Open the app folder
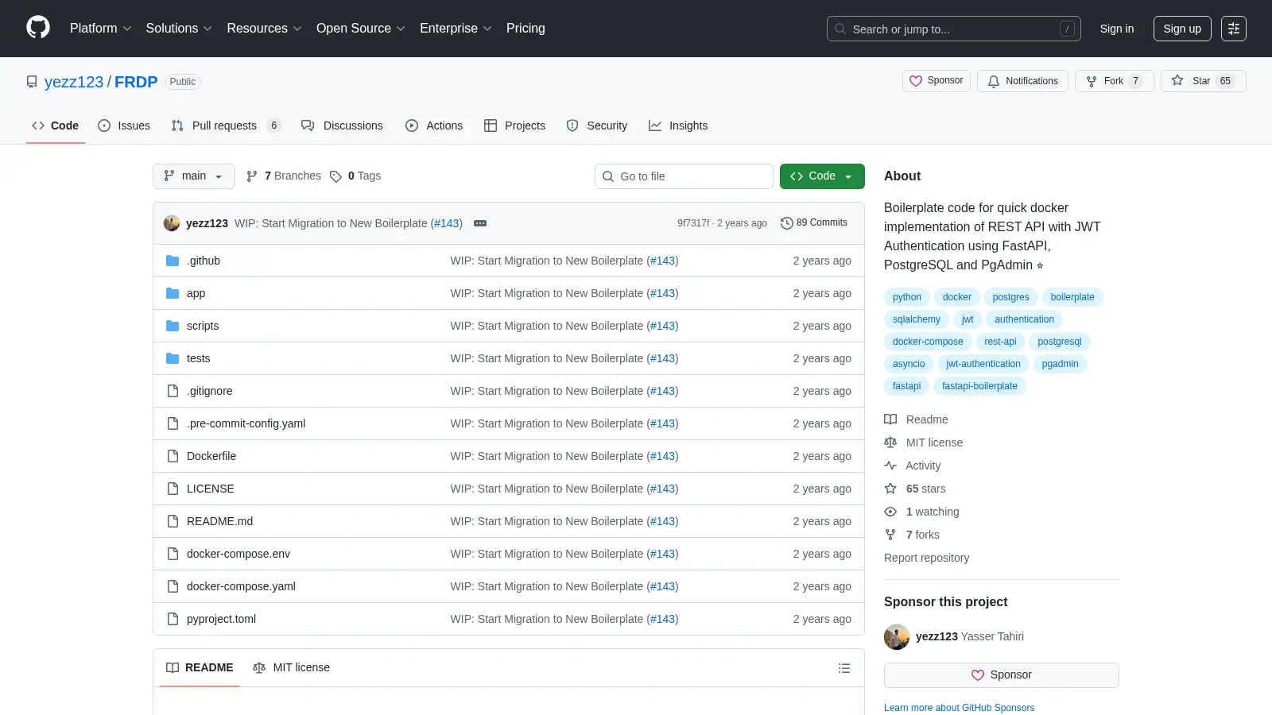1272x715 pixels. click(196, 293)
